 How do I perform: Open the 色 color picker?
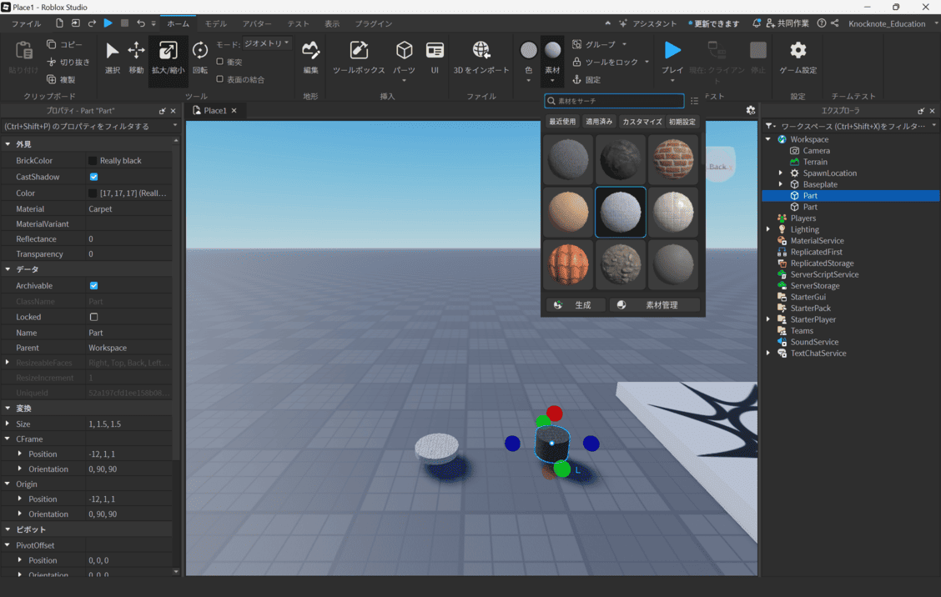(x=528, y=60)
